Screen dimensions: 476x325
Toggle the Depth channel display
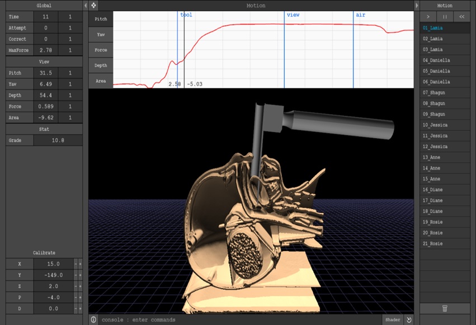pyautogui.click(x=100, y=65)
